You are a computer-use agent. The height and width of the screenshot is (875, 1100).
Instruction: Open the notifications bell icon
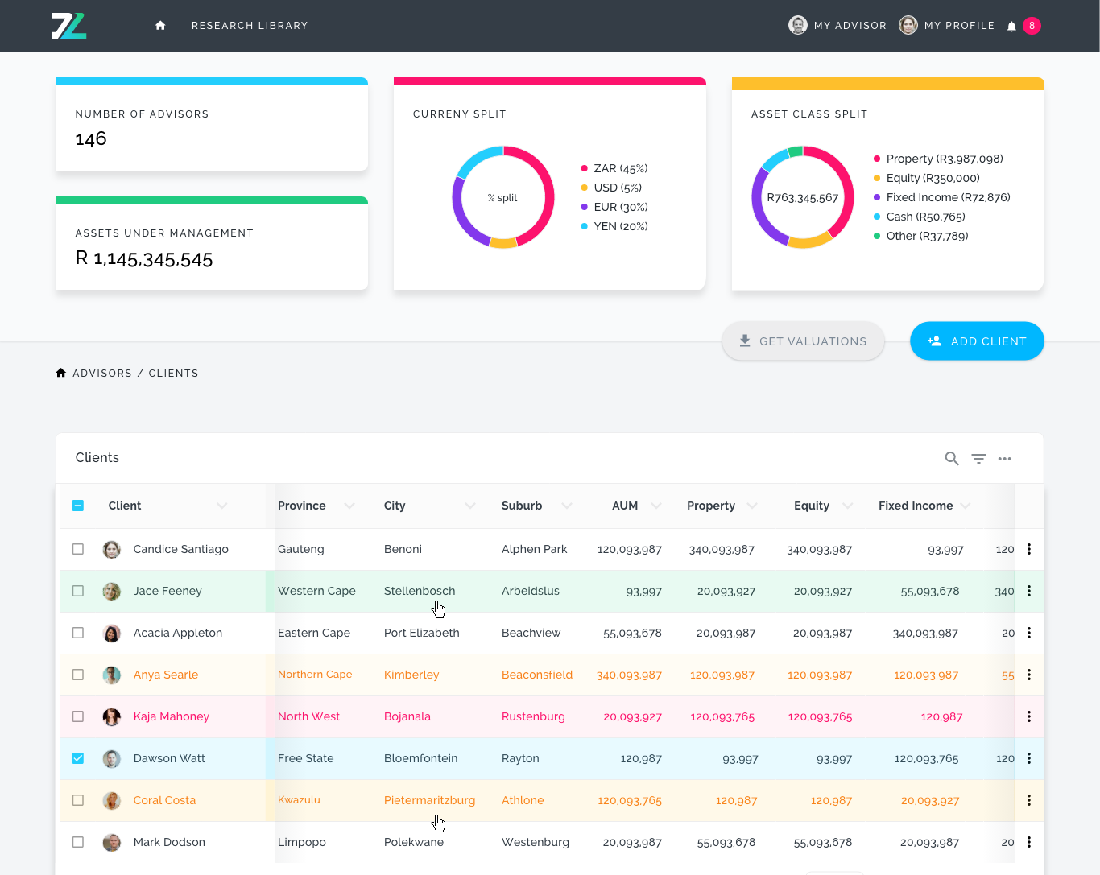click(x=1011, y=27)
